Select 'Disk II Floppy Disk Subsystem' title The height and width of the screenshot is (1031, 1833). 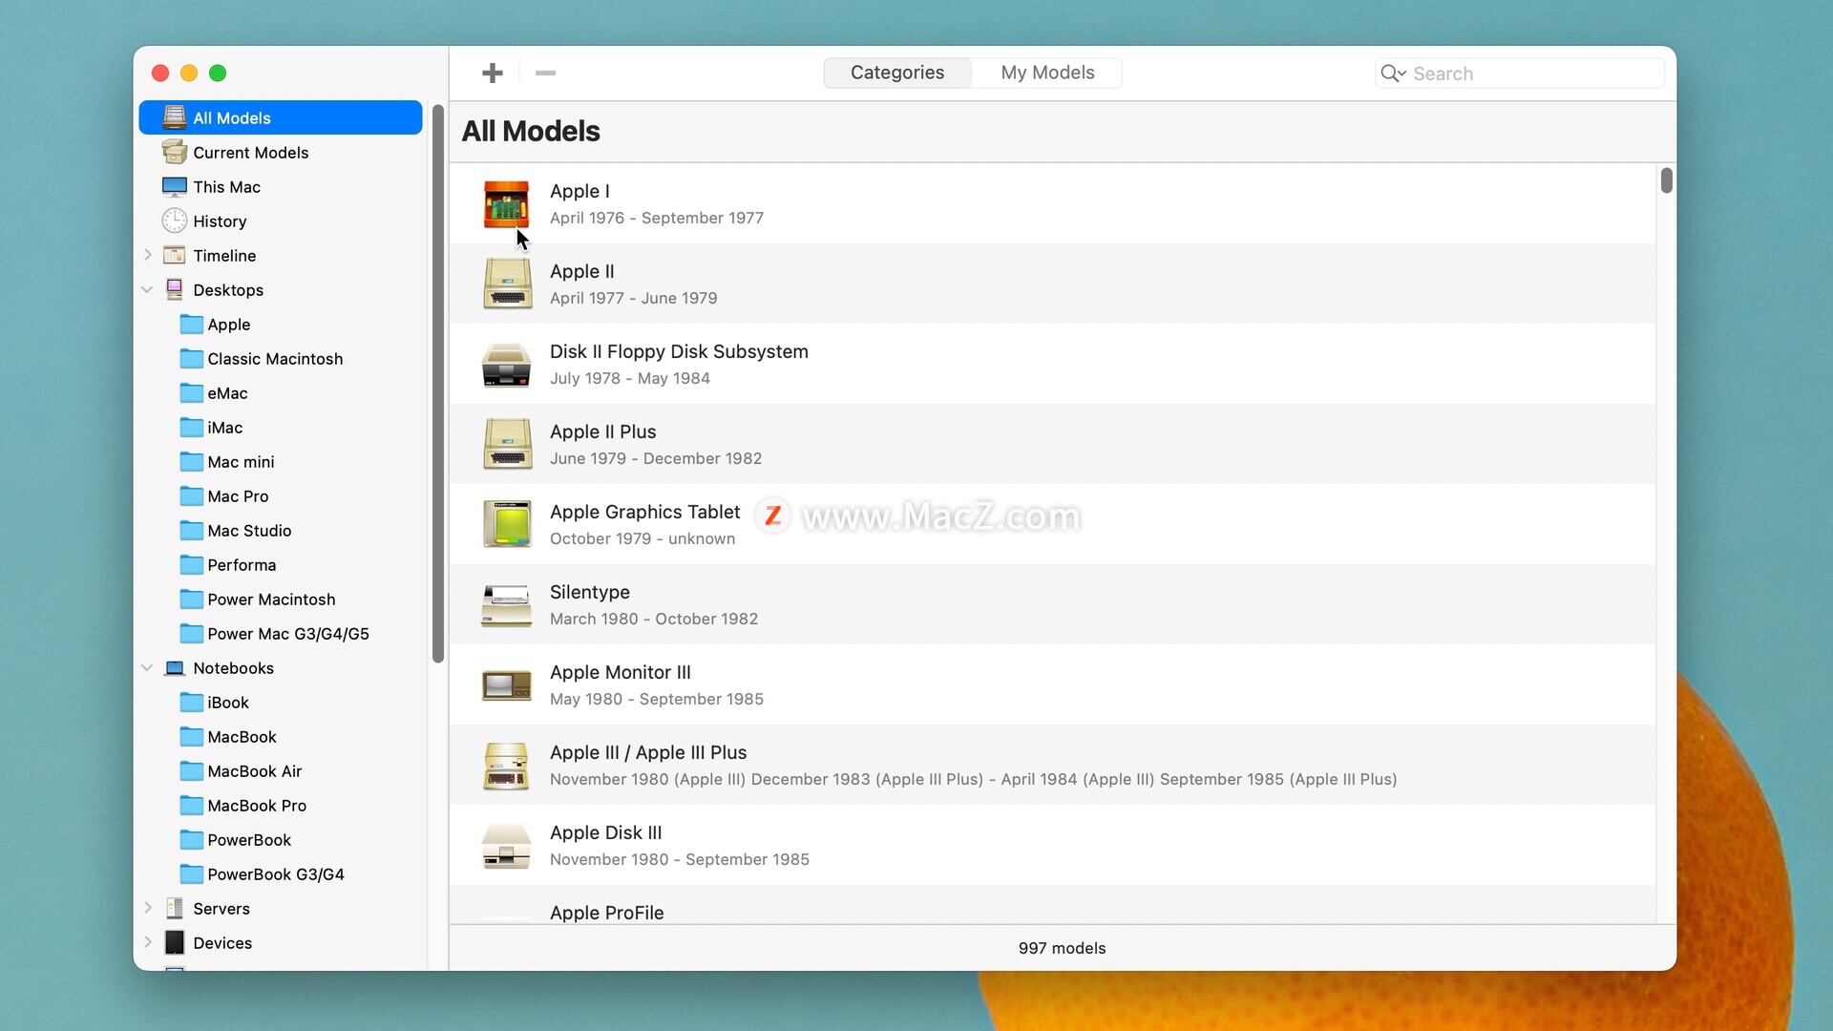(679, 351)
